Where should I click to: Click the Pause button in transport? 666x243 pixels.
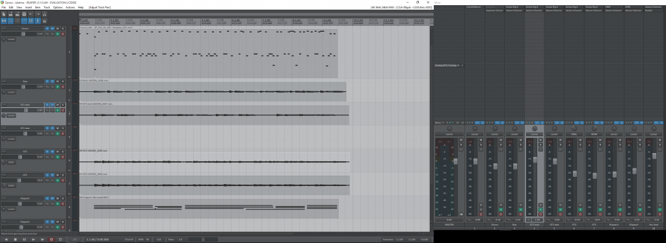tap(24, 240)
